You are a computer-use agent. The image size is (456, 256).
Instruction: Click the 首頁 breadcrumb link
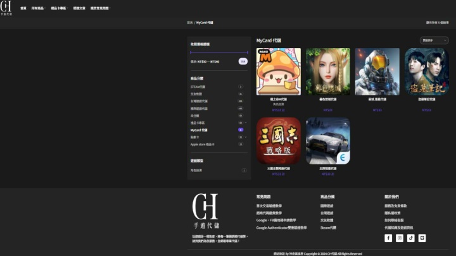(190, 23)
